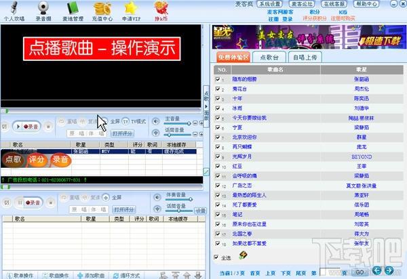
Task: Click 设置 button near lower 话筒音量
Action: tap(201, 211)
